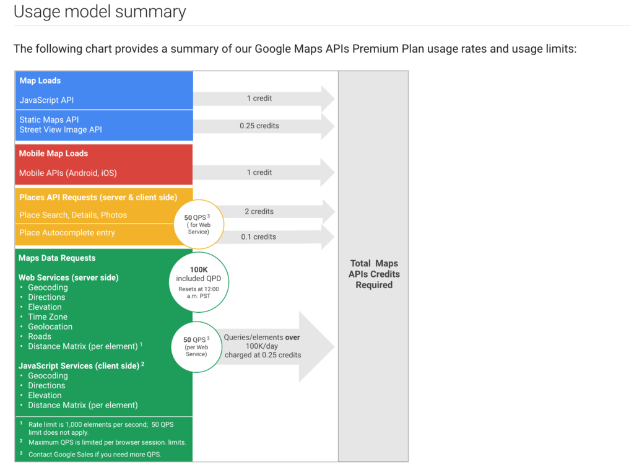
Task: Click 'JavaScript Services (client side)' subheading
Action: pyautogui.click(x=79, y=366)
